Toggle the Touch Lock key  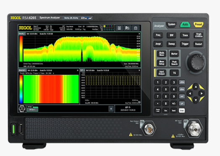[157, 110]
